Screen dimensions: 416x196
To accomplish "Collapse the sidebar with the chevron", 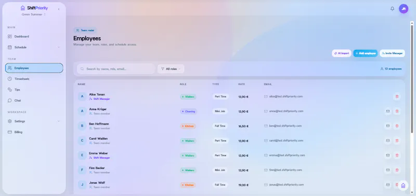I will (59, 9).
